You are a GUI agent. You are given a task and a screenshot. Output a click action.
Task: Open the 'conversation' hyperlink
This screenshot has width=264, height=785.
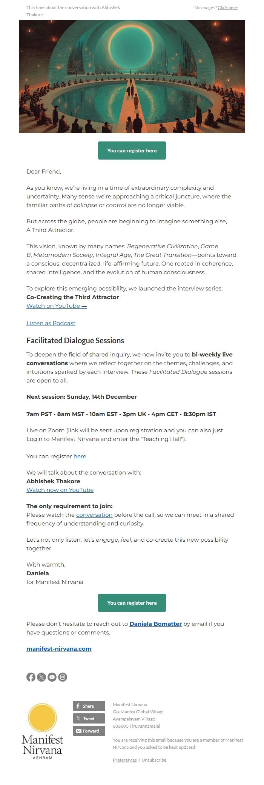point(94,515)
